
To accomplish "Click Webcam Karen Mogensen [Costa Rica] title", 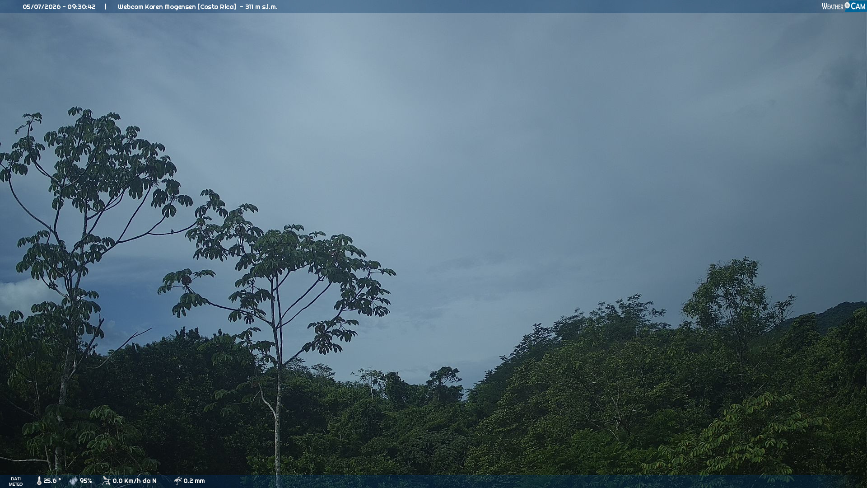I will coord(177,7).
